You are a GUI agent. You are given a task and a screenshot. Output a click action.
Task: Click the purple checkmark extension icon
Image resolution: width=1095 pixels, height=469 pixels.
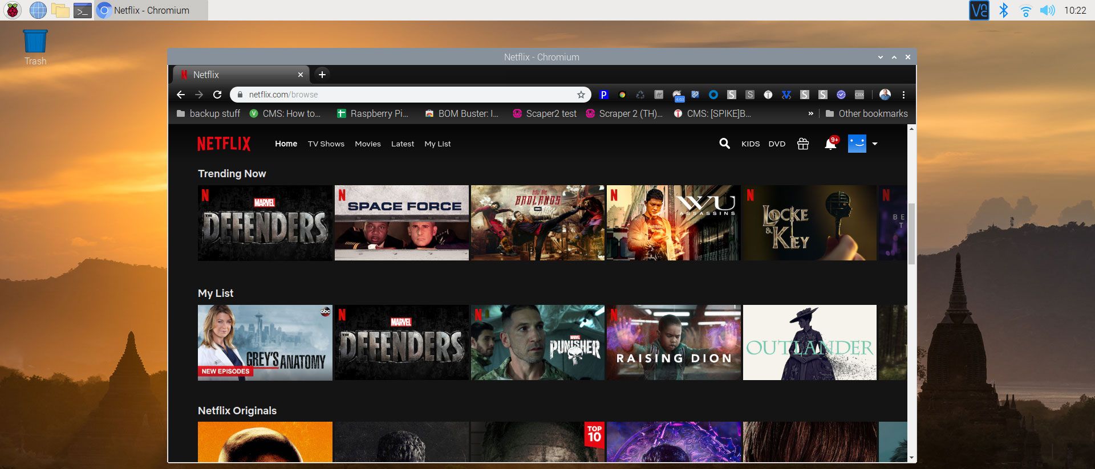(841, 95)
